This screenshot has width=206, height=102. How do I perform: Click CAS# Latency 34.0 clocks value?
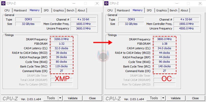(165, 48)
